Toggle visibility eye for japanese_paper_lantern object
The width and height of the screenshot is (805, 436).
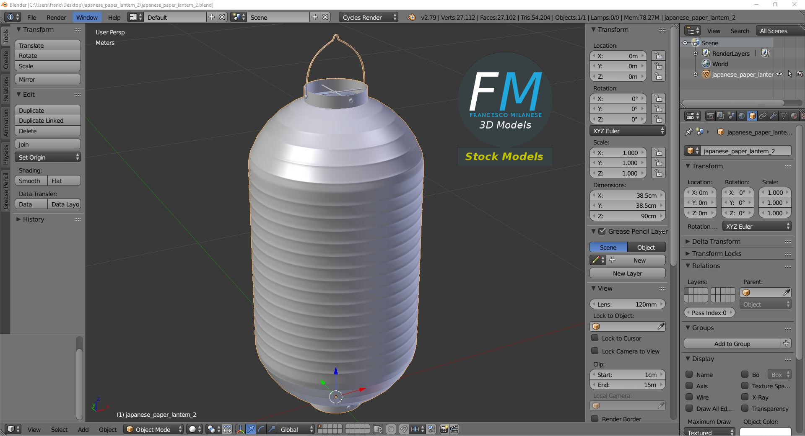[x=779, y=74]
